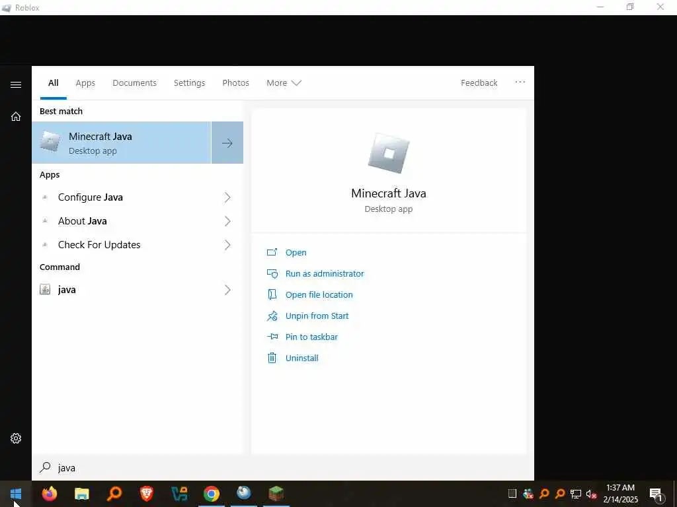Click the muted volume tray icon
Screen dimensions: 677x507
click(591, 494)
